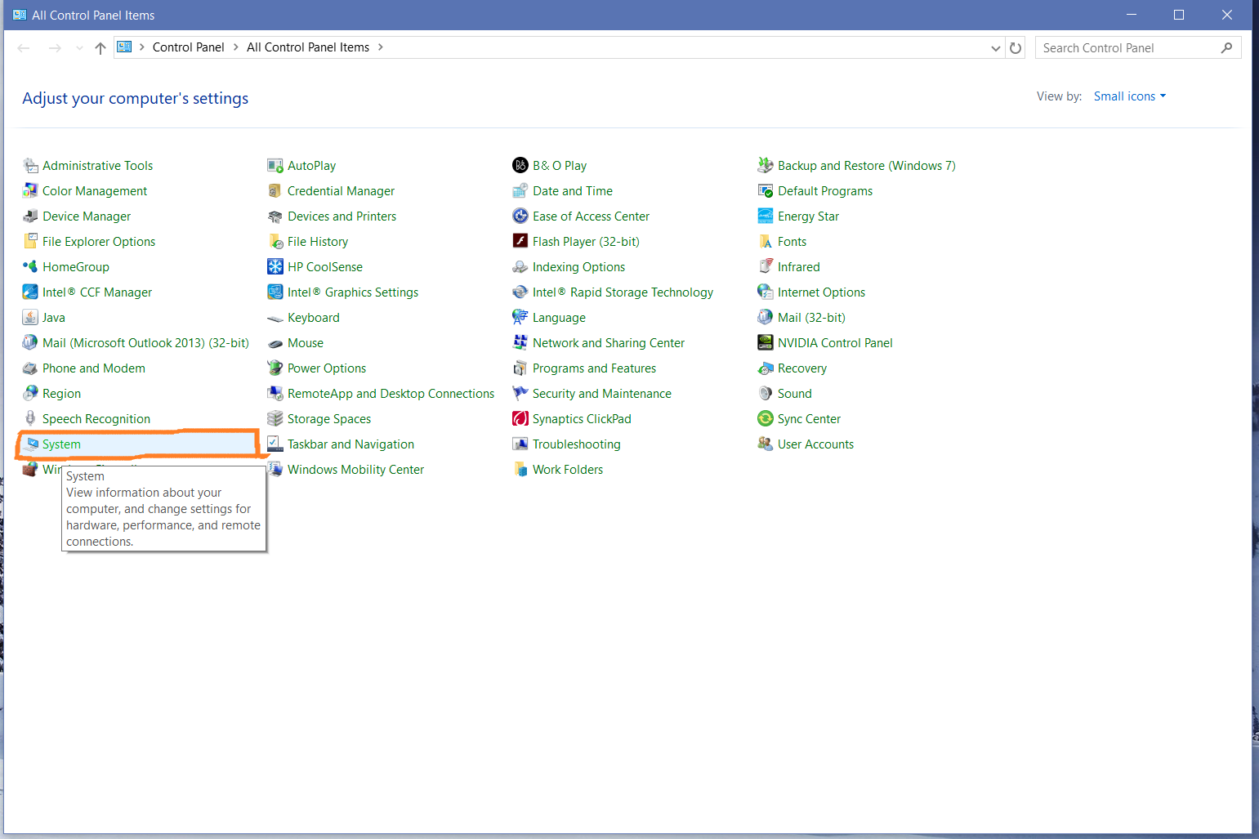Open Speech Recognition
Image resolution: width=1259 pixels, height=839 pixels.
coord(96,419)
